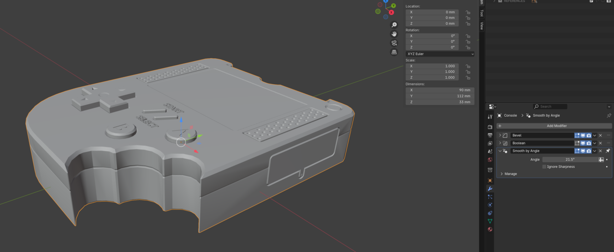Switch to the Tool sidebar tab

[x=482, y=13]
